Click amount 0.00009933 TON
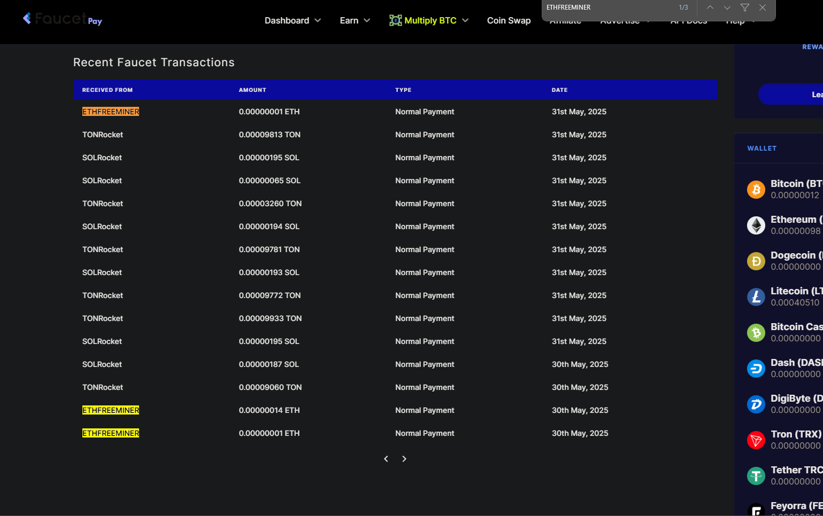 click(x=270, y=318)
